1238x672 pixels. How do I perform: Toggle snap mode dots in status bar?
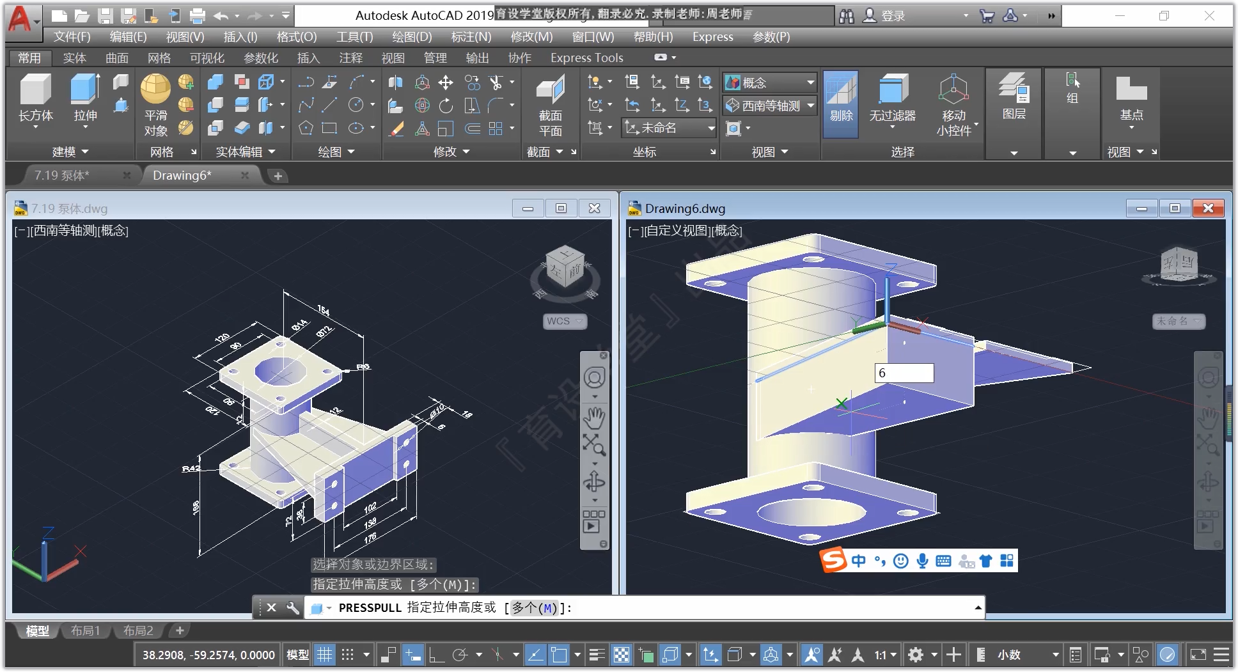[347, 655]
